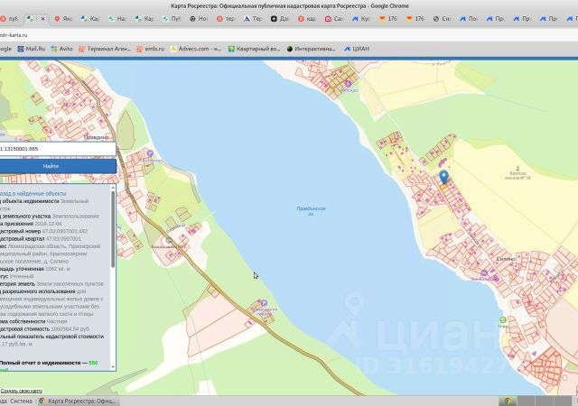The image size is (578, 406).
Task: Click the purple icon in north shore settlement
Action: click(348, 84)
